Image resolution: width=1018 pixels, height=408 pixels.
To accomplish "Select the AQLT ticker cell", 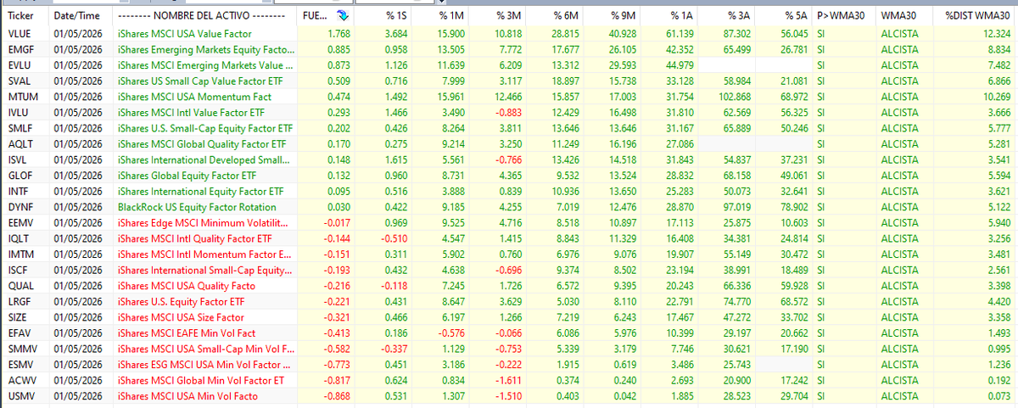I will pos(25,143).
